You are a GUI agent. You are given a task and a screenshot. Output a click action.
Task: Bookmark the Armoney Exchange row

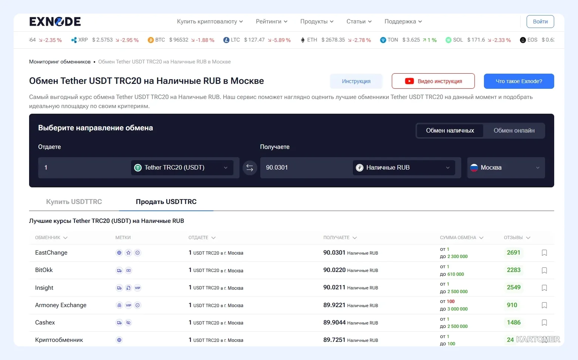(x=544, y=305)
